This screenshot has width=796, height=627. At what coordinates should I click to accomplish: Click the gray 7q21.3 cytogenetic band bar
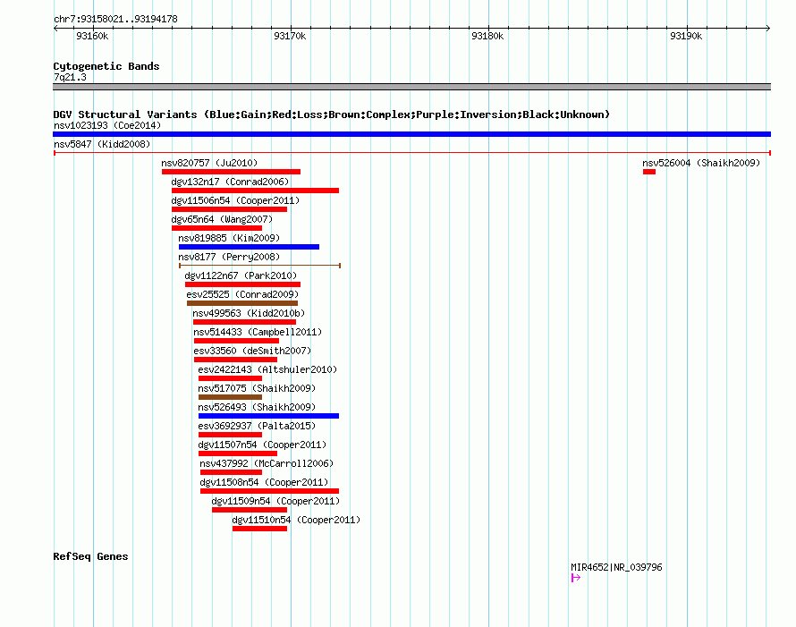tap(411, 87)
